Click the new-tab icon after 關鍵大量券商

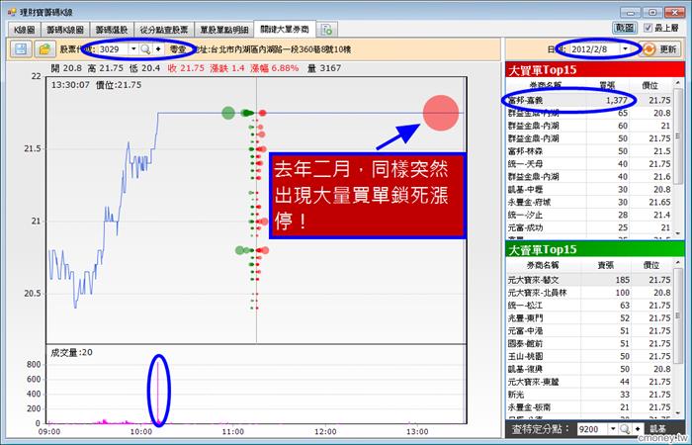coord(327,30)
